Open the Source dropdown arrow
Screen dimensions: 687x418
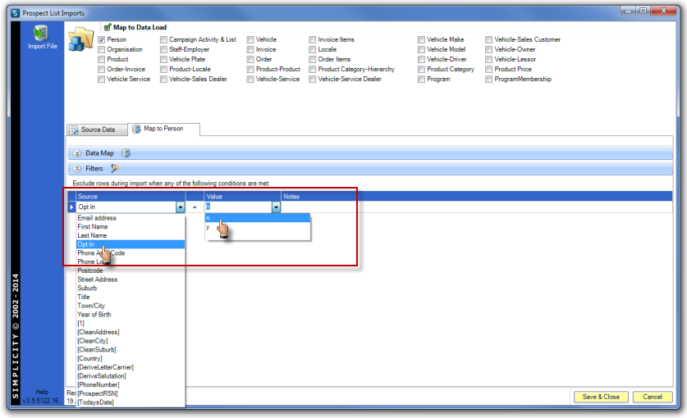click(x=181, y=207)
